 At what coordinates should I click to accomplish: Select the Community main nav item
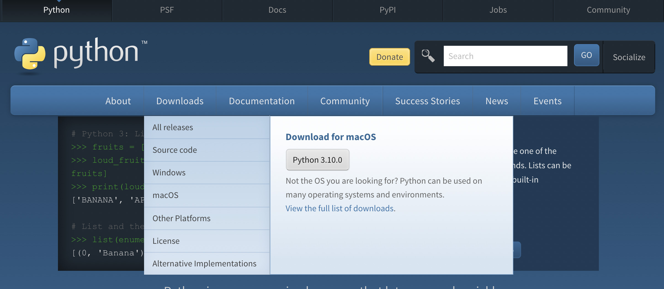point(345,101)
